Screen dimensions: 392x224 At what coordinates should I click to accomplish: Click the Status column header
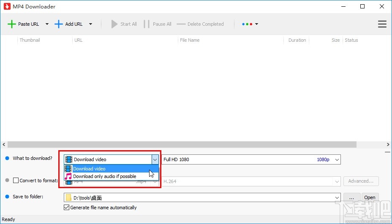[x=351, y=40]
